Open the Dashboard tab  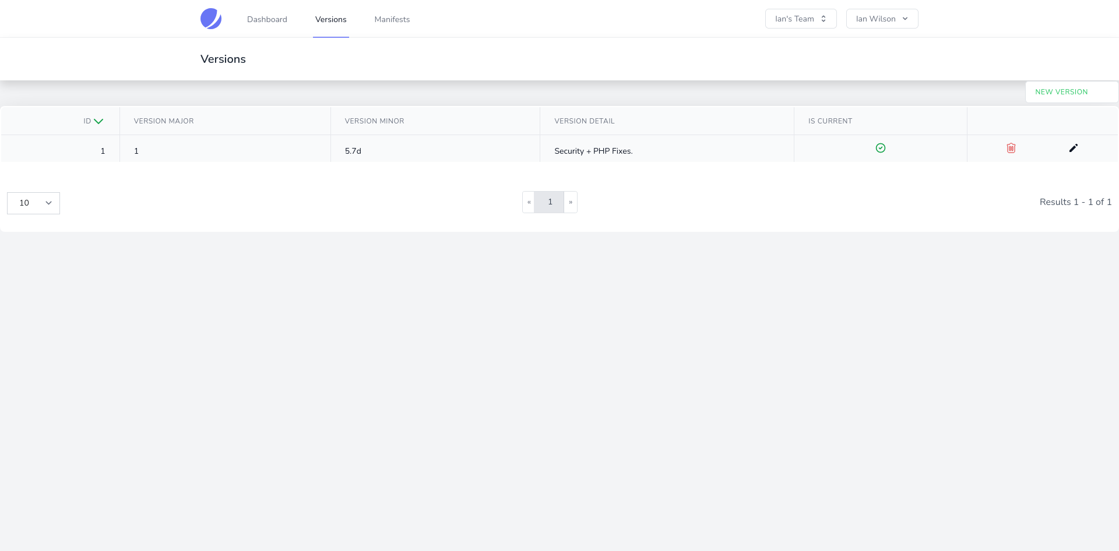pos(267,19)
